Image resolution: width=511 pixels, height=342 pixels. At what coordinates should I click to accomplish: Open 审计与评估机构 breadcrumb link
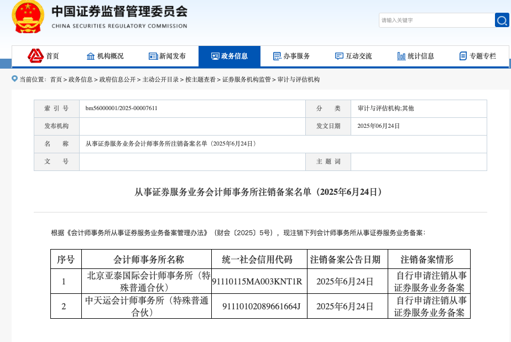click(299, 80)
